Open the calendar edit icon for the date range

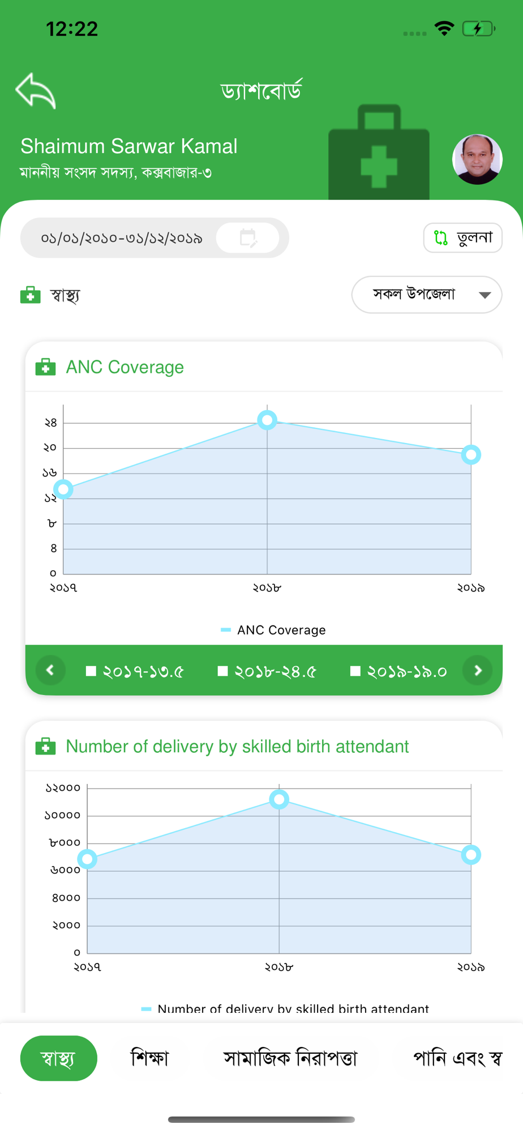248,238
